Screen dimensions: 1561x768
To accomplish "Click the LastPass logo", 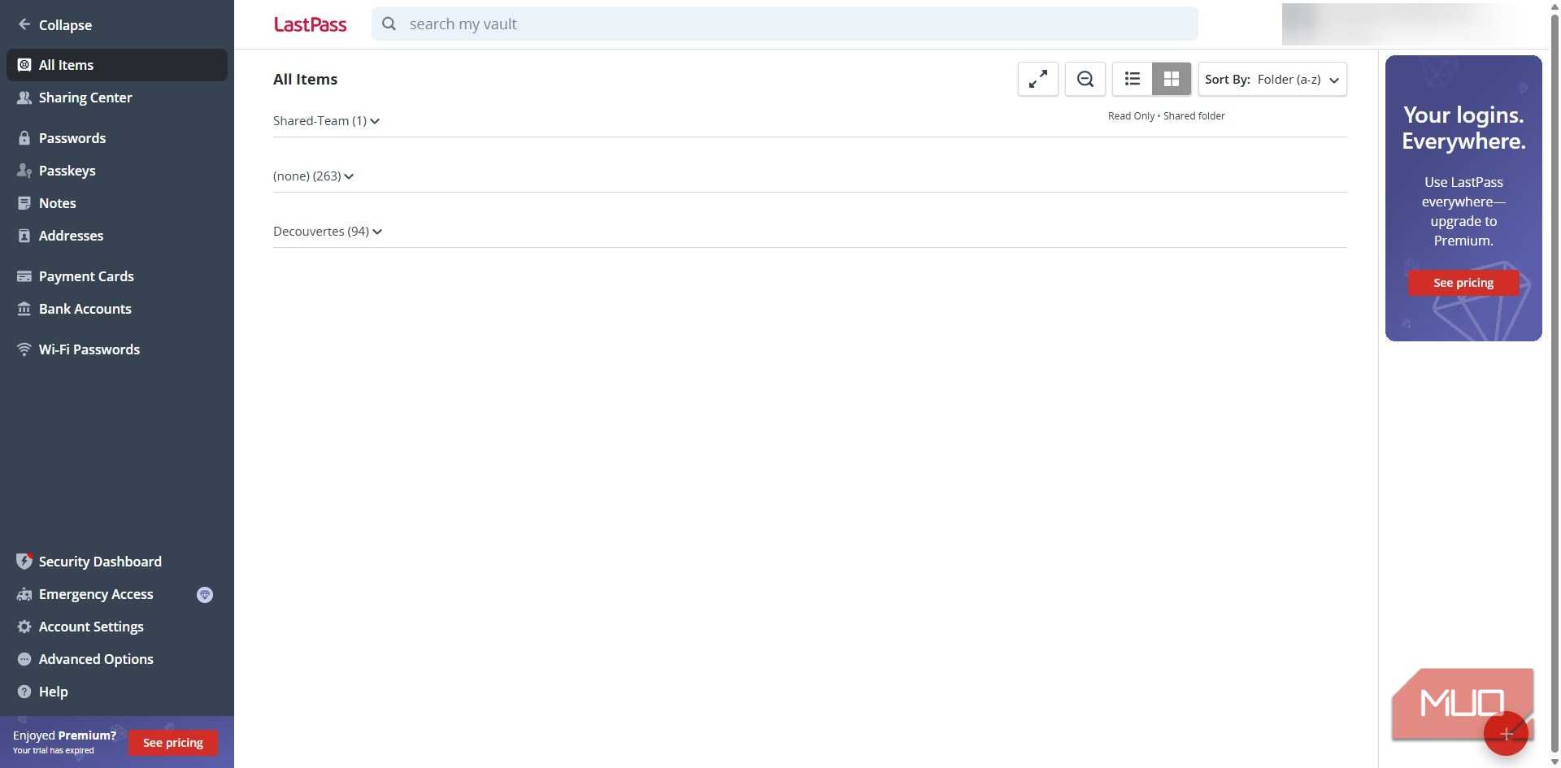I will pos(310,24).
